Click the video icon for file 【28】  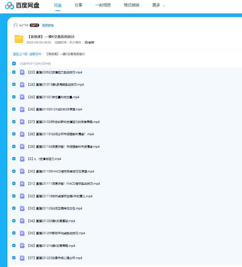(22, 134)
